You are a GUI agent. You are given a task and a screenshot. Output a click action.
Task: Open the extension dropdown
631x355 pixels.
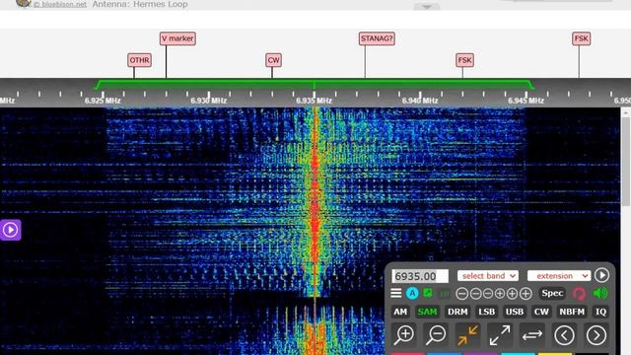559,276
